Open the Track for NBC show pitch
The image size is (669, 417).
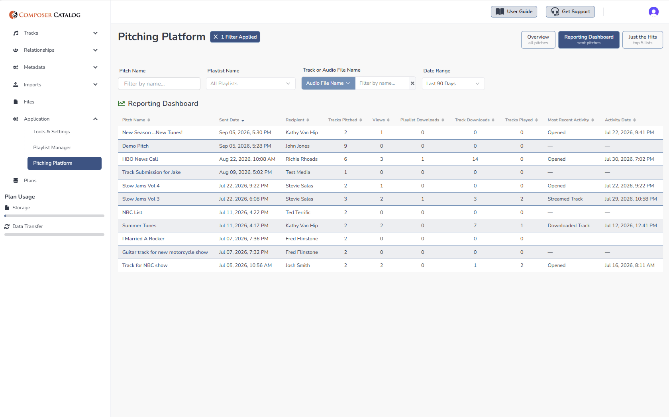pyautogui.click(x=145, y=265)
